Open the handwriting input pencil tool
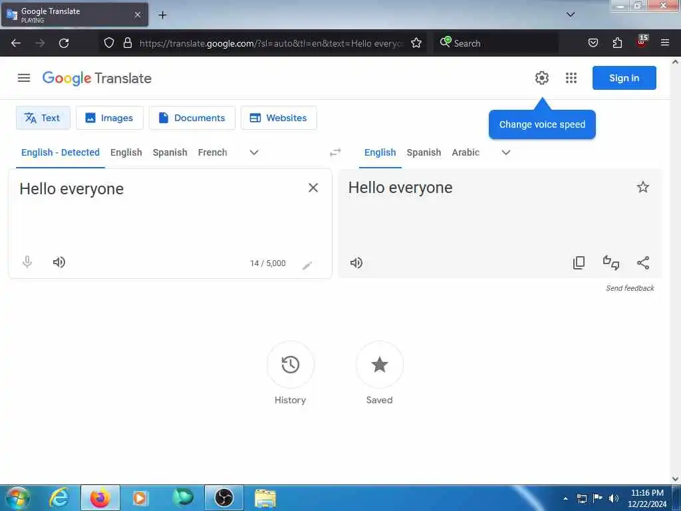Screen dimensions: 681x511 pyautogui.click(x=307, y=265)
